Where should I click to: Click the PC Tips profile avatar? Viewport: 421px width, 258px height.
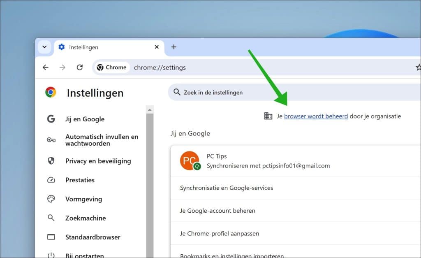point(190,161)
